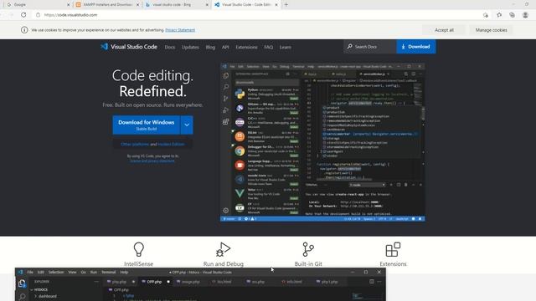
Task: Click the Privacy Statement link in the cookie banner
Action: [180, 30]
